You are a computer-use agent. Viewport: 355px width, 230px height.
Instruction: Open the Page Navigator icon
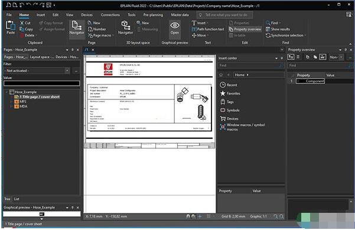coord(77,25)
